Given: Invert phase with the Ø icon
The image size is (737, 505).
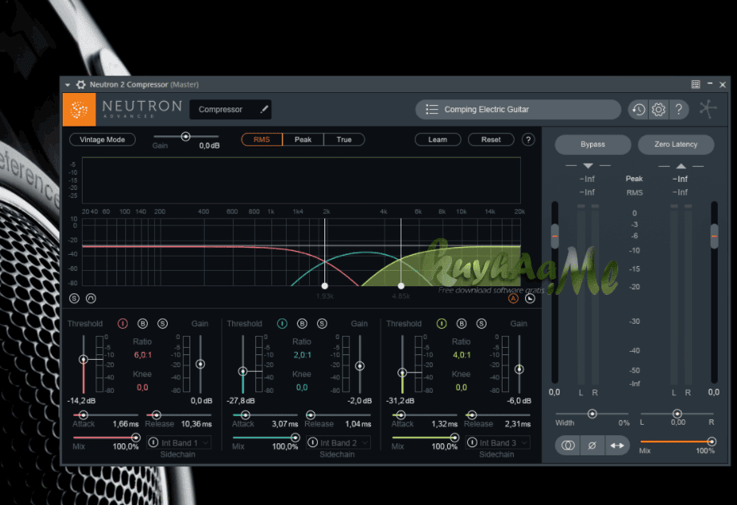Looking at the screenshot, I should [x=592, y=445].
